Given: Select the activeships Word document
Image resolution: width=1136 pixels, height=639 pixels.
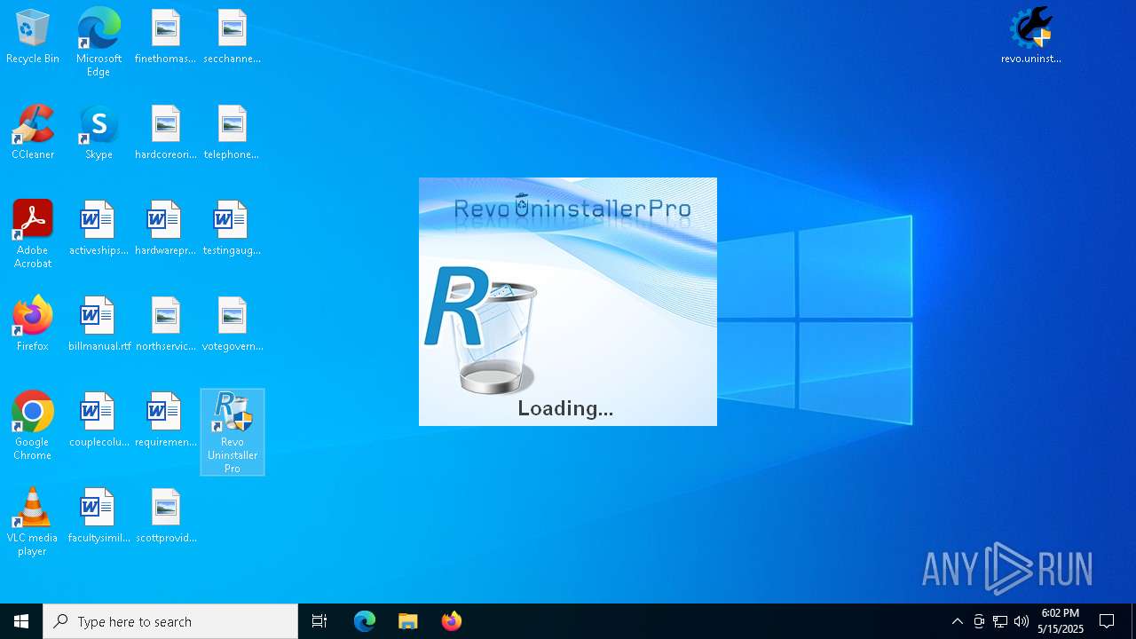Looking at the screenshot, I should pos(99,229).
